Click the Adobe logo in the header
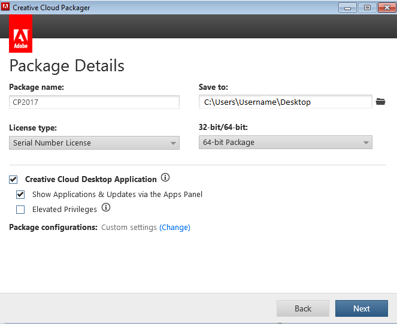 point(21,34)
